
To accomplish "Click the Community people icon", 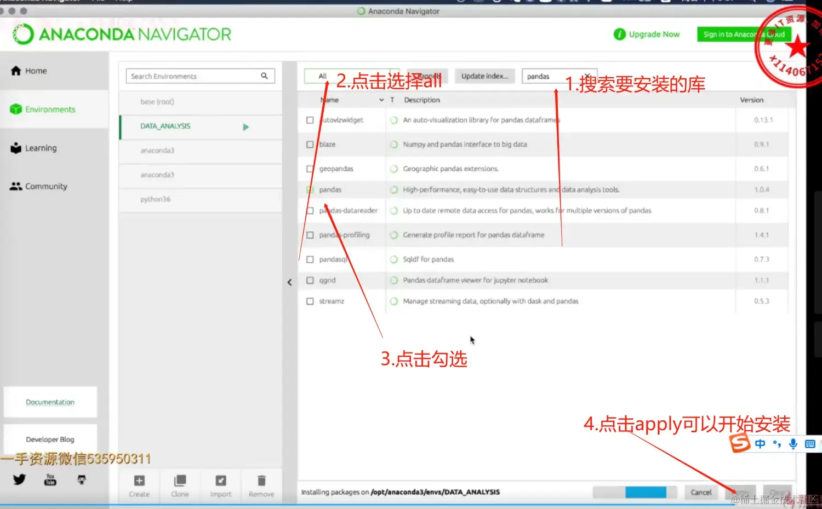I will [16, 186].
